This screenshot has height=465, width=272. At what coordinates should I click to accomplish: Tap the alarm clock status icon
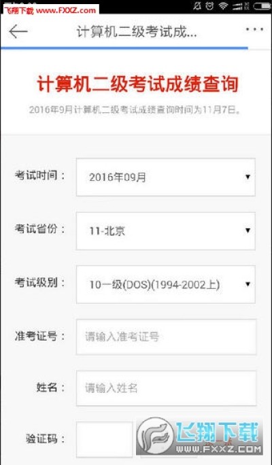209,5
